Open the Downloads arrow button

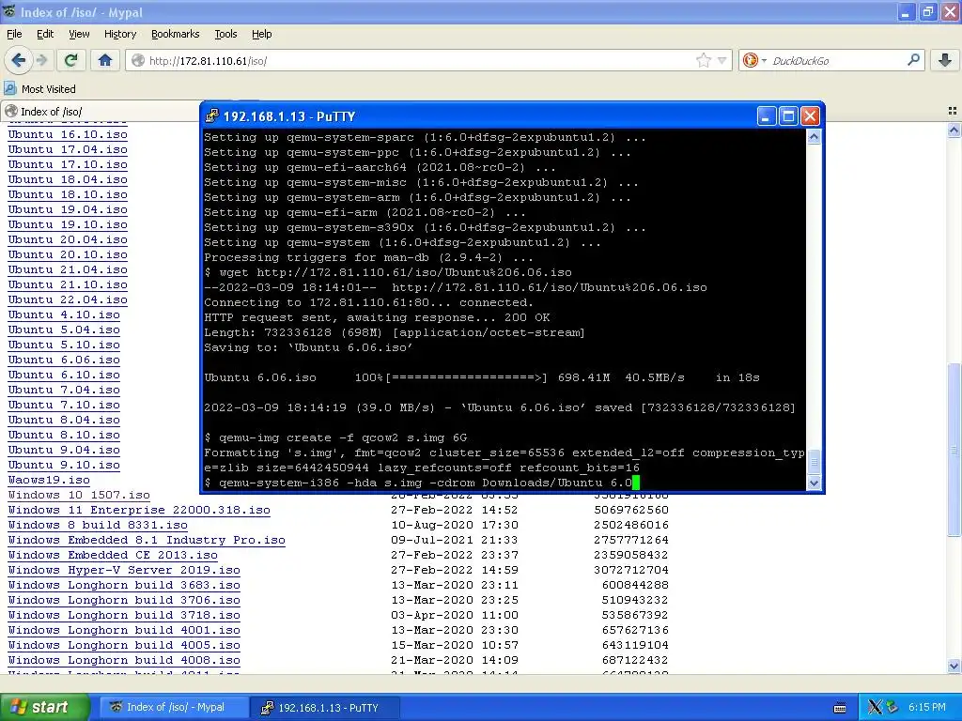(945, 60)
